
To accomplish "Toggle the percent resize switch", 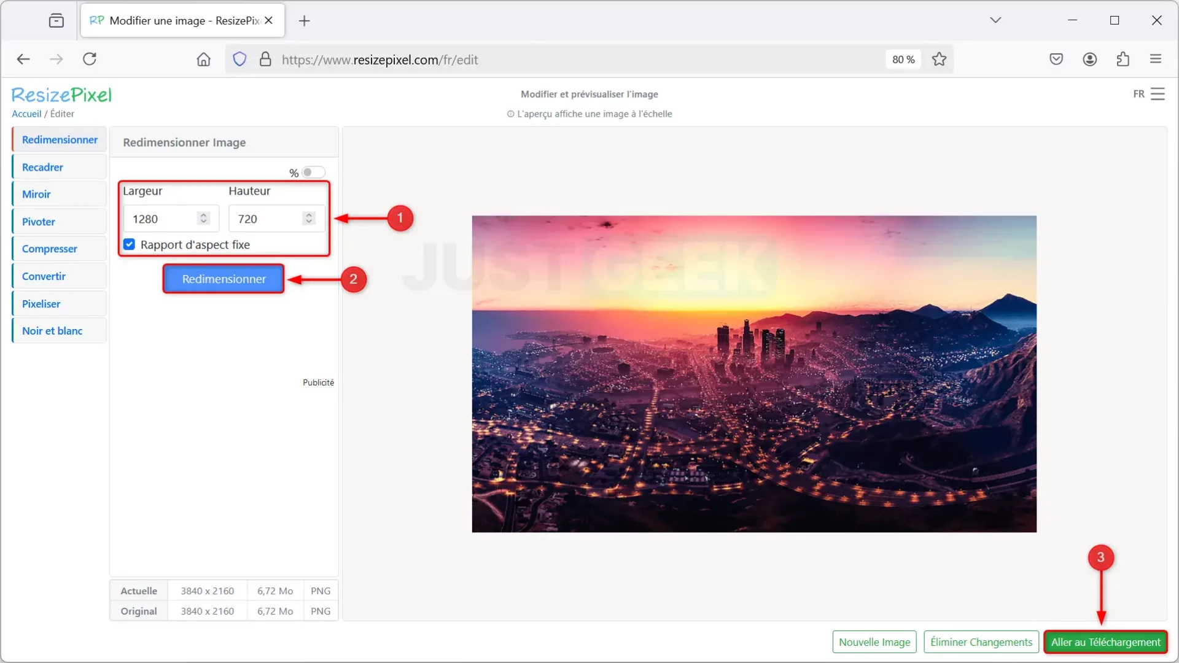I will pyautogui.click(x=313, y=173).
